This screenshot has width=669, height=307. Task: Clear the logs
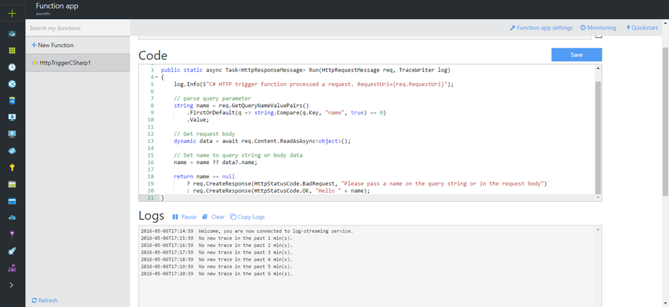point(214,217)
